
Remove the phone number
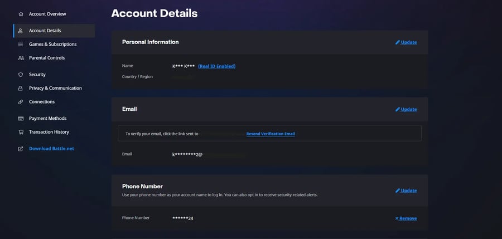pyautogui.click(x=407, y=218)
